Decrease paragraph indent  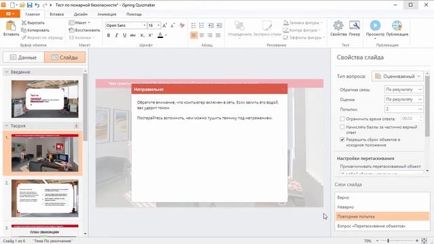(211, 26)
